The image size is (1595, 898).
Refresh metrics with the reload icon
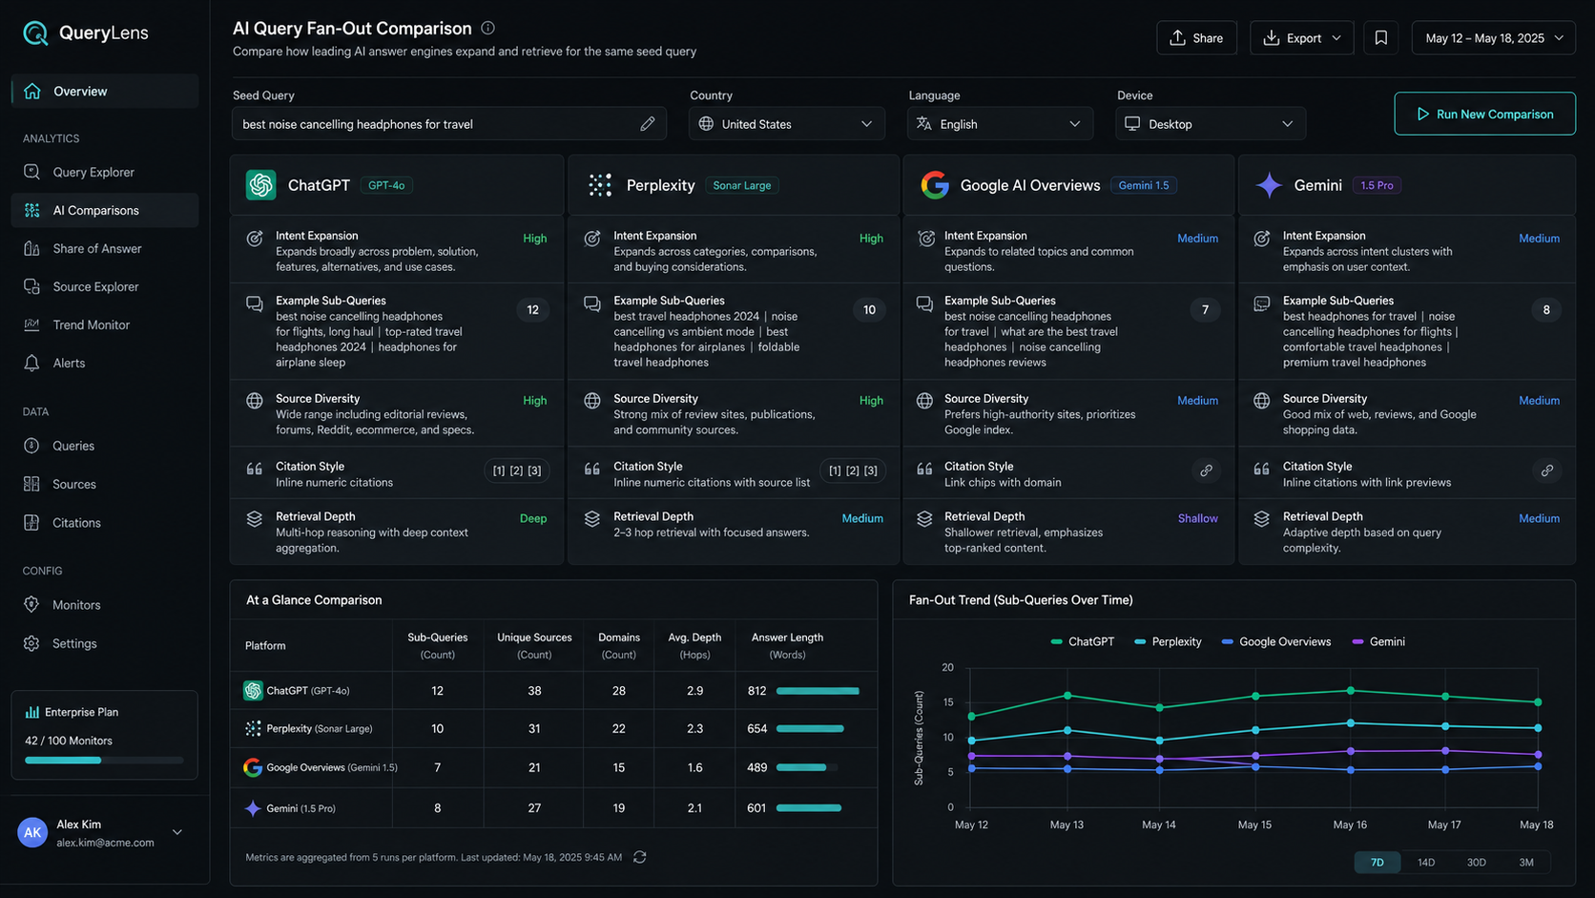pyautogui.click(x=640, y=857)
